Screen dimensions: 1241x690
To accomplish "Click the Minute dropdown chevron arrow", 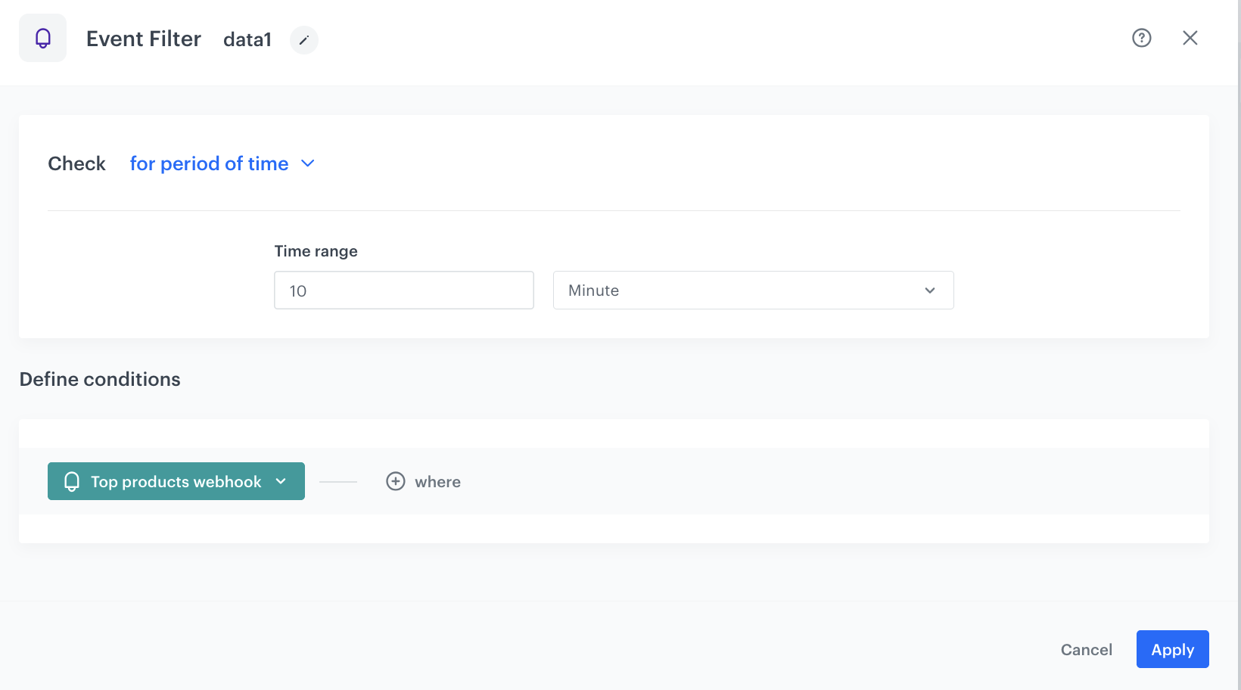I will click(x=929, y=290).
